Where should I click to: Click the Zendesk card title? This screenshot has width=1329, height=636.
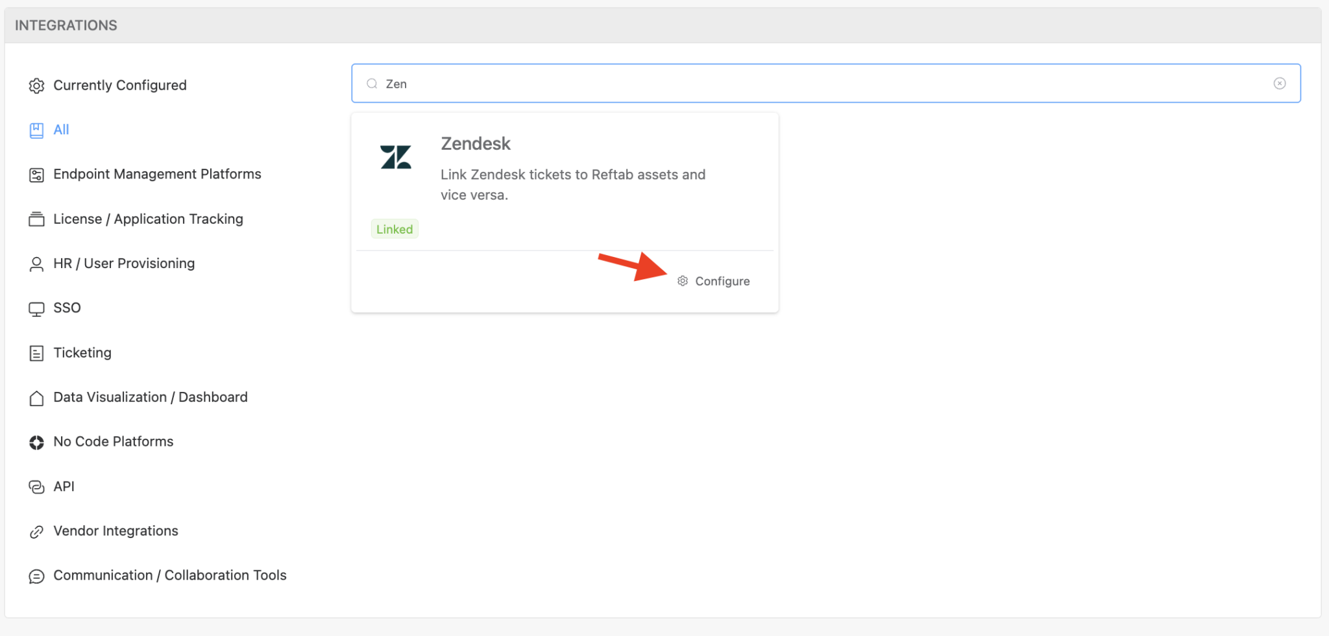point(476,143)
